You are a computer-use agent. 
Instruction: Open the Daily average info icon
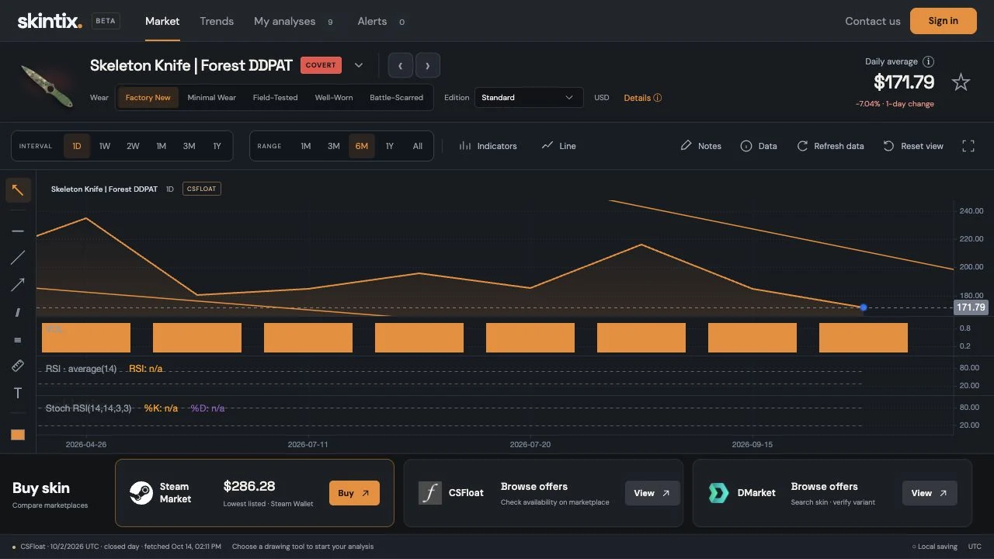(x=928, y=61)
